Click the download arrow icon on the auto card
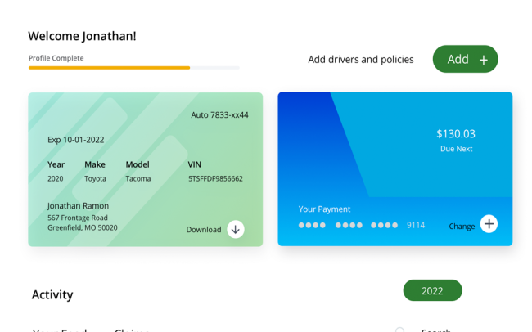Image resolution: width=532 pixels, height=332 pixels. coord(236,229)
